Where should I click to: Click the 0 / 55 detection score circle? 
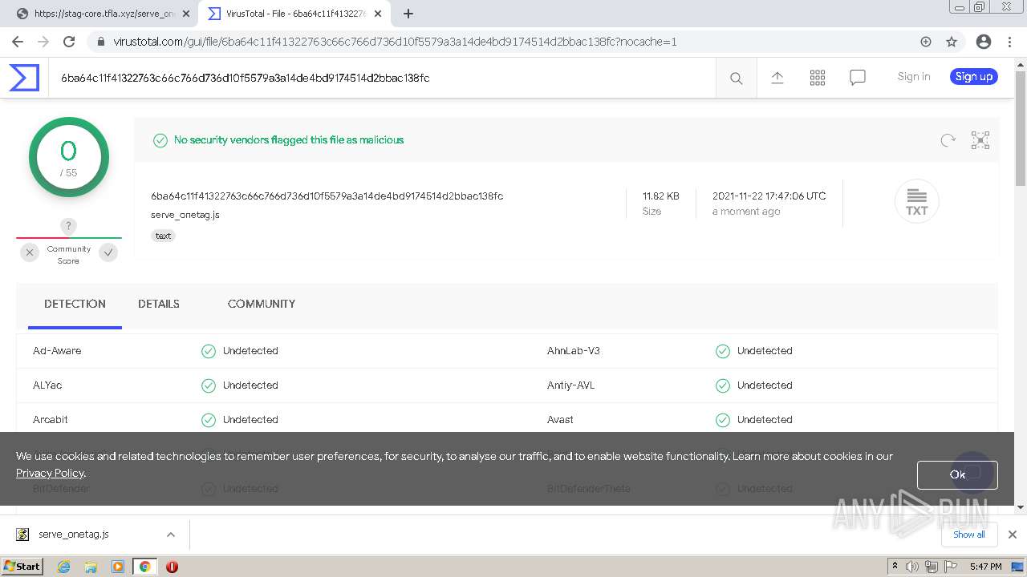coord(69,158)
